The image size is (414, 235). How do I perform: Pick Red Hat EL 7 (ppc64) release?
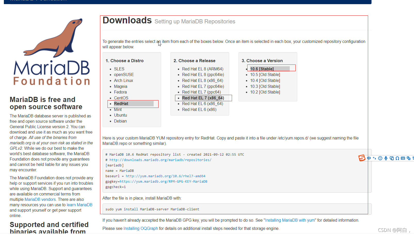pos(201,92)
